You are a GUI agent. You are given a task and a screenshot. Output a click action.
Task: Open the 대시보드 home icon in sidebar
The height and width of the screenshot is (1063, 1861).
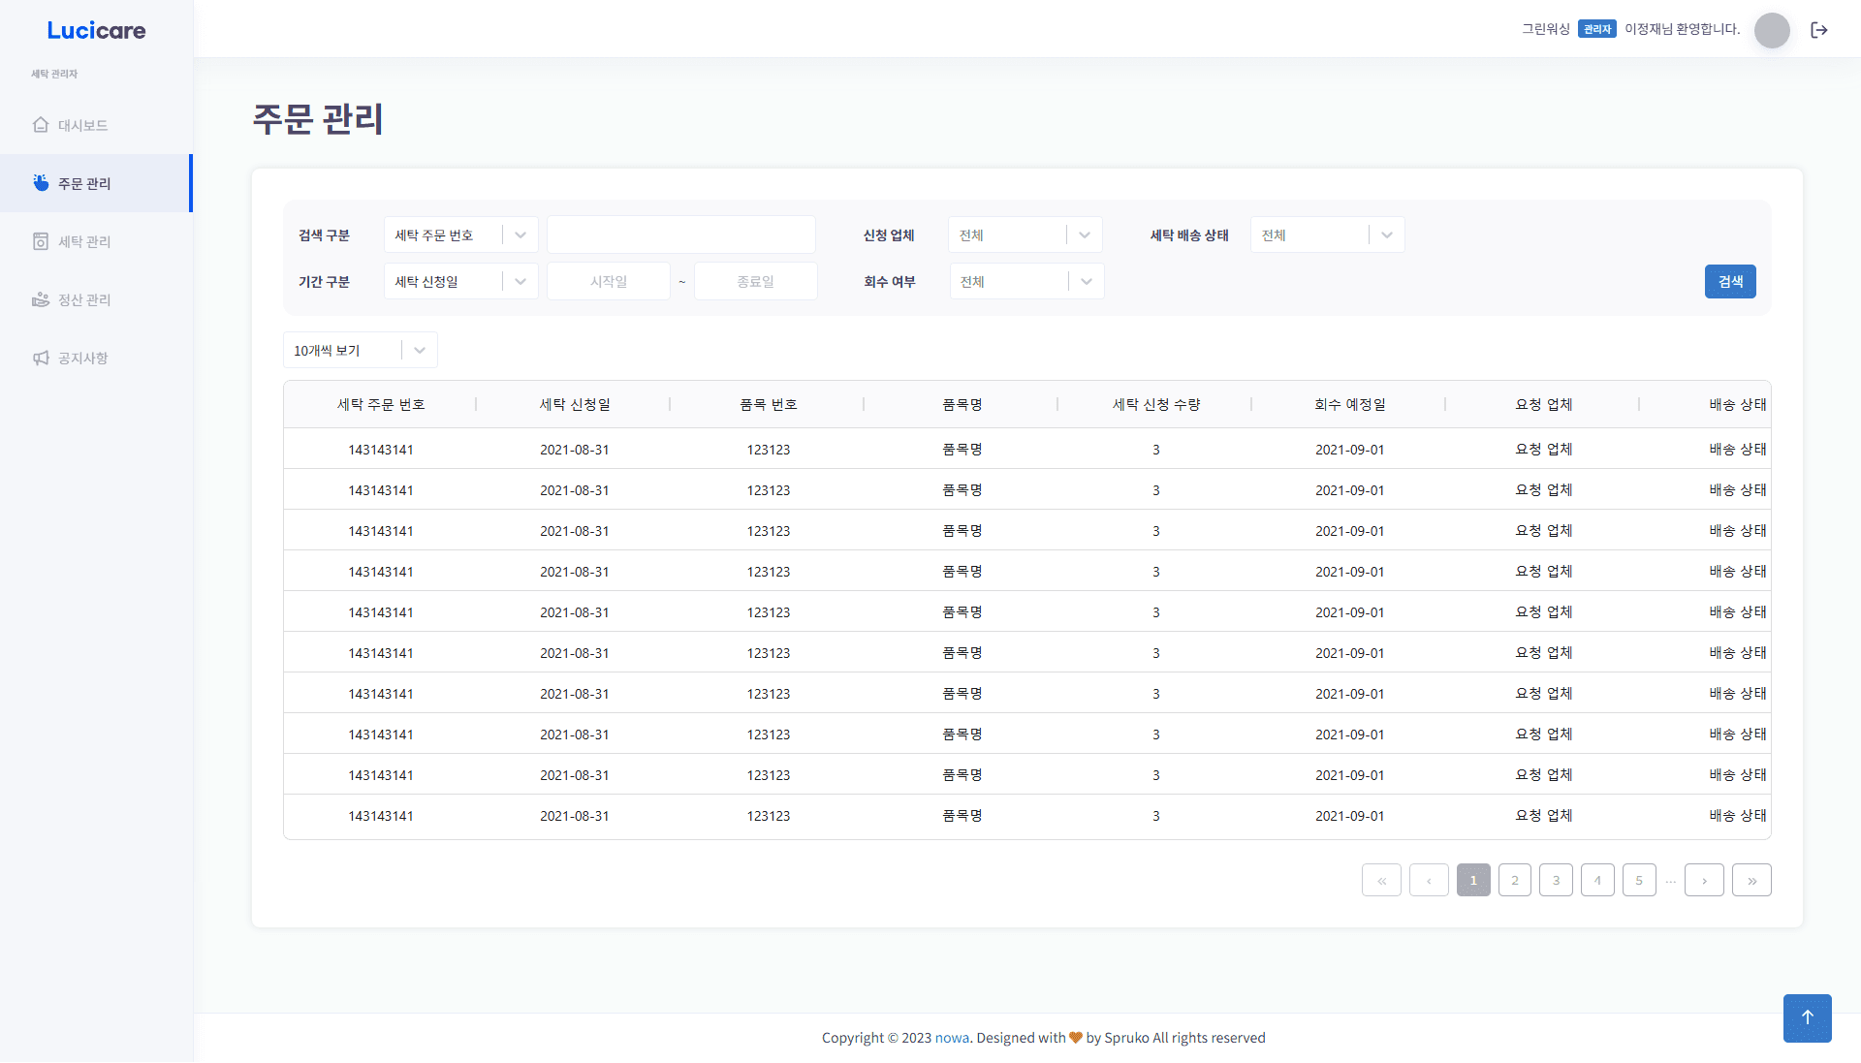point(40,124)
